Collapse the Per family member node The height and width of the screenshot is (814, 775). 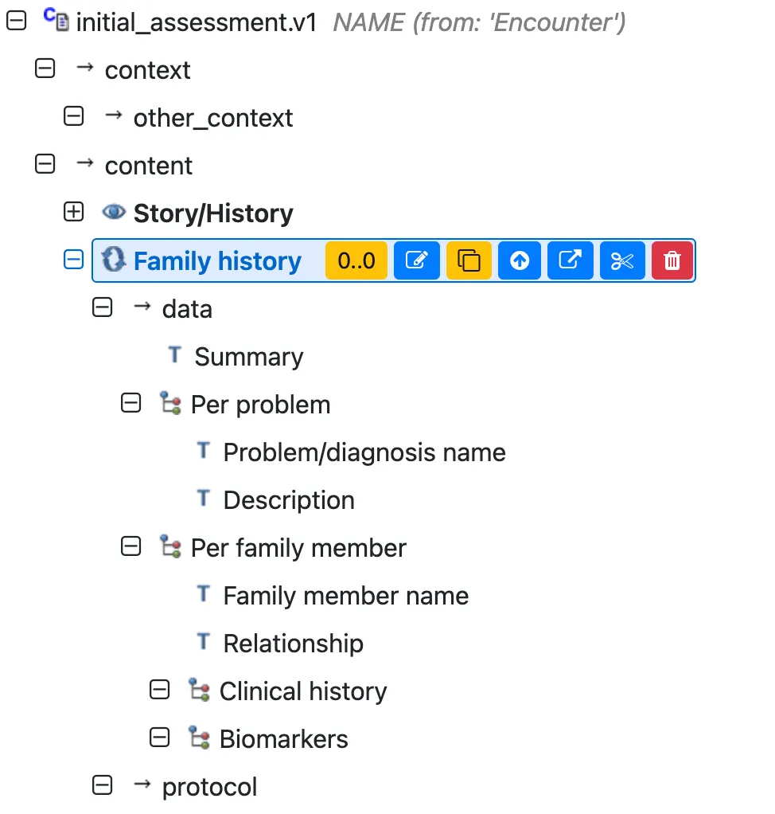point(130,546)
